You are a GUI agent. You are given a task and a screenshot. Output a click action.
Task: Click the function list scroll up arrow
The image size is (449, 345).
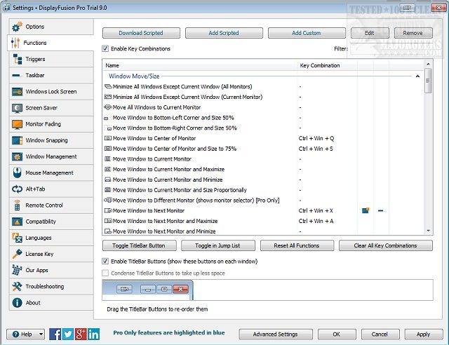[429, 64]
